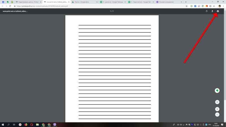Rotate the PDF document clockwise

(207, 11)
